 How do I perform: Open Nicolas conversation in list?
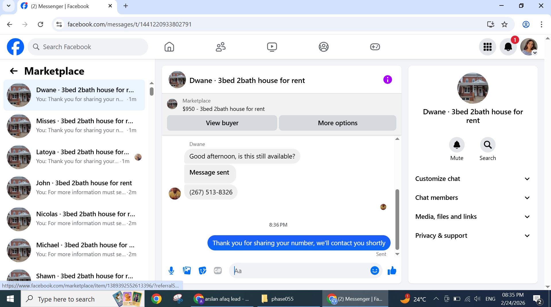point(74,219)
